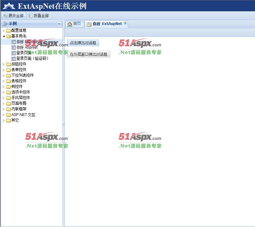This screenshot has width=255, height=227.
Task: Click the page icon on 你好 ExtAspNet tab
Action: coord(89,24)
